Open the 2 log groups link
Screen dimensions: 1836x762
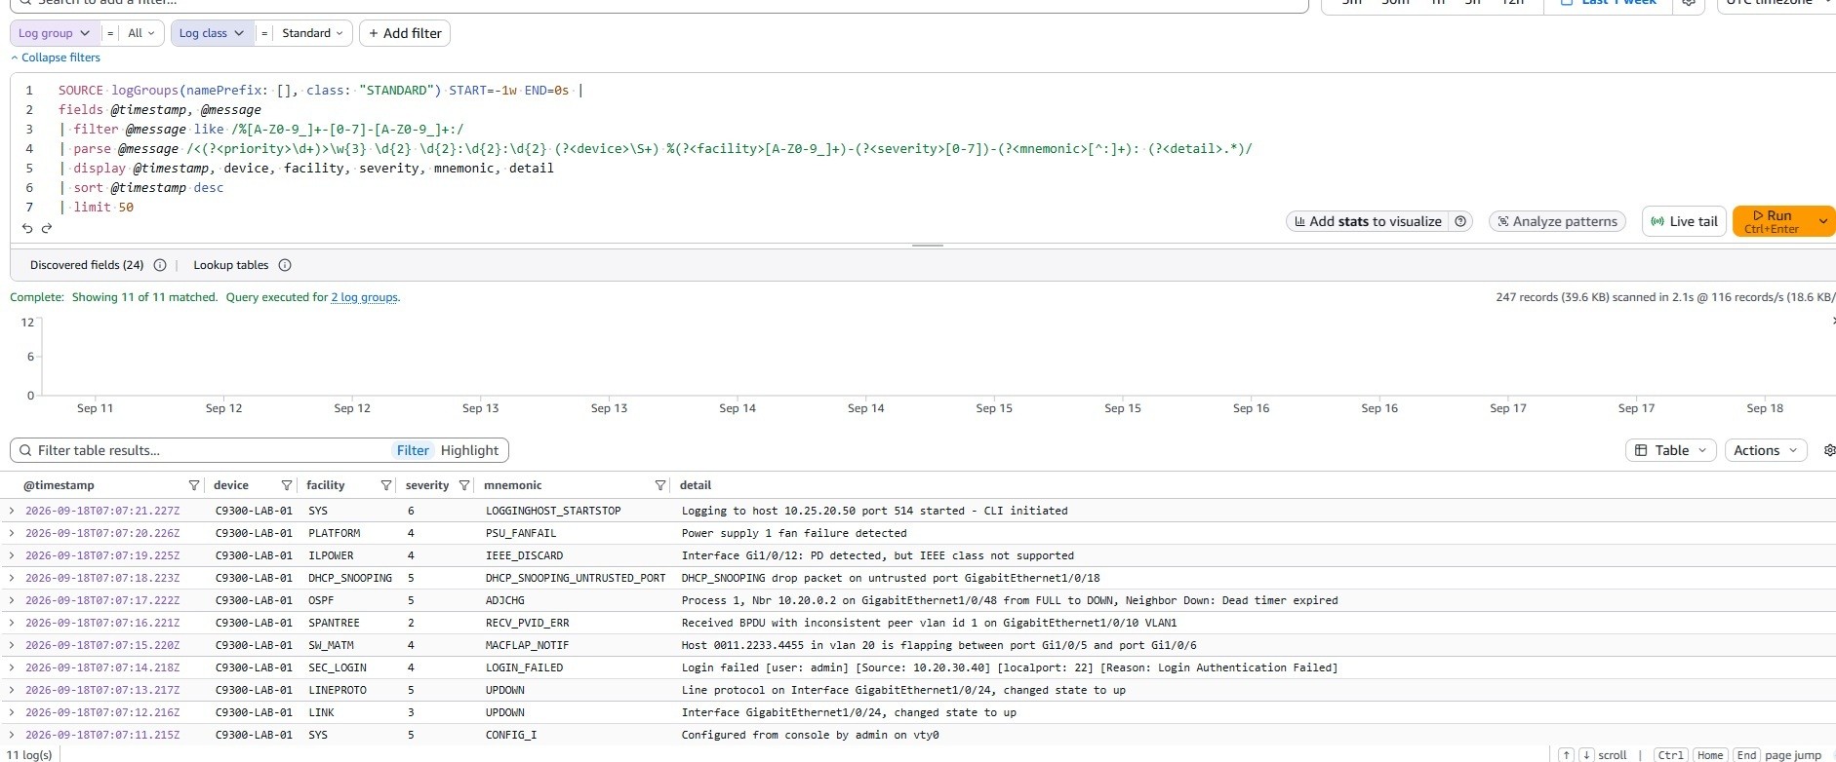pyautogui.click(x=364, y=297)
